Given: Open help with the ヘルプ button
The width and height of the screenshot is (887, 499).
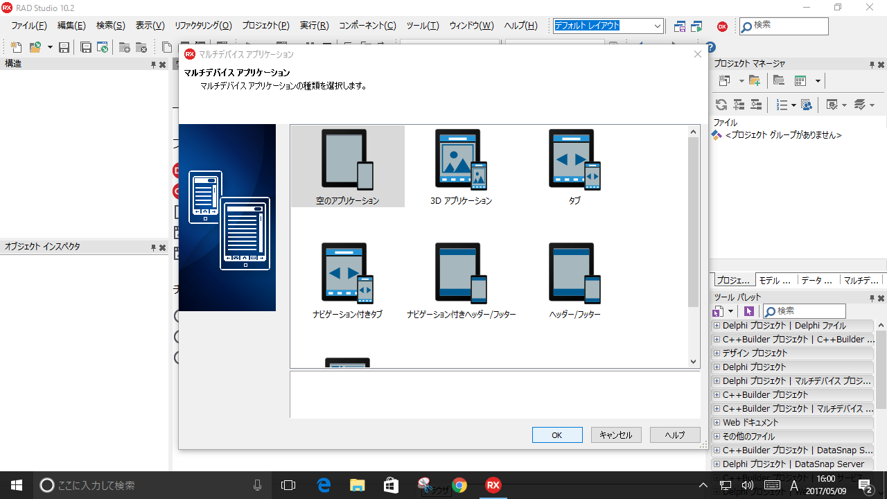Looking at the screenshot, I should tap(675, 435).
